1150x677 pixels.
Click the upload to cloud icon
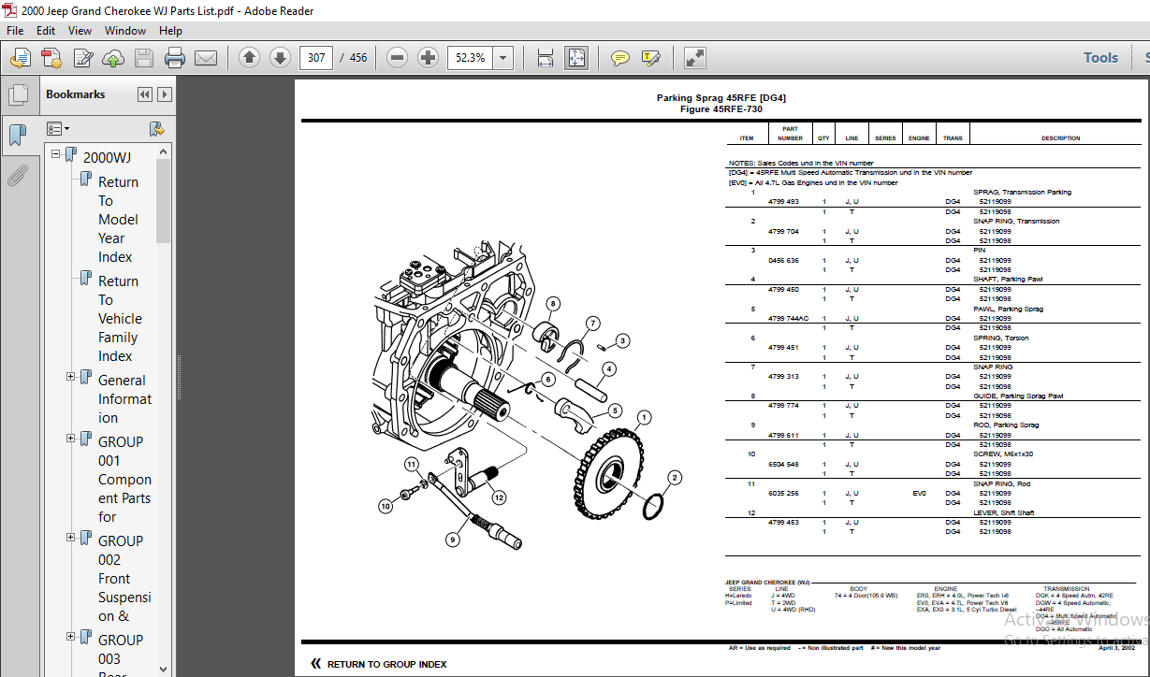pos(113,58)
